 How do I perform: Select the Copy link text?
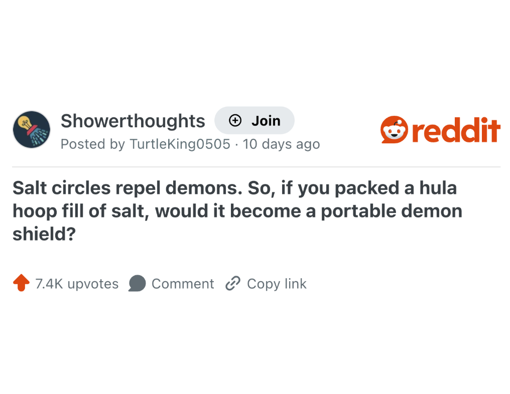(x=277, y=284)
